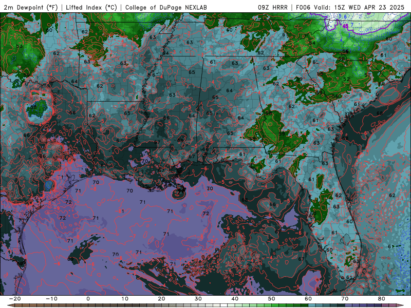Viewport: 411px width, 308px height.
Task: Click the 50 label on the color scale
Action: 272,299
